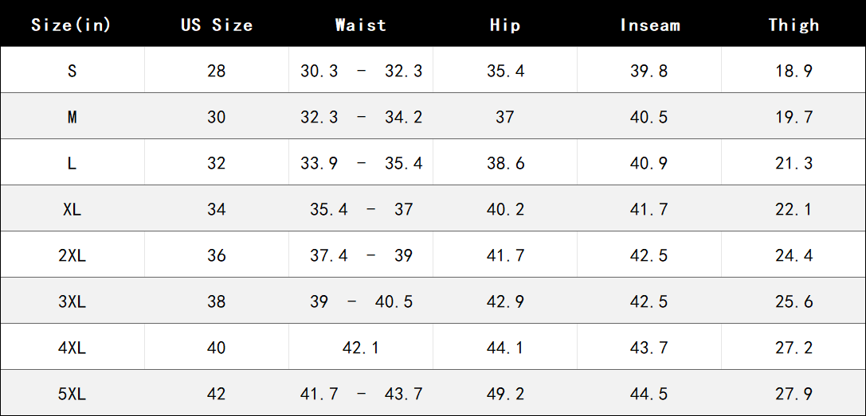This screenshot has width=866, height=416.
Task: Select the Hip column header
Action: tap(505, 25)
